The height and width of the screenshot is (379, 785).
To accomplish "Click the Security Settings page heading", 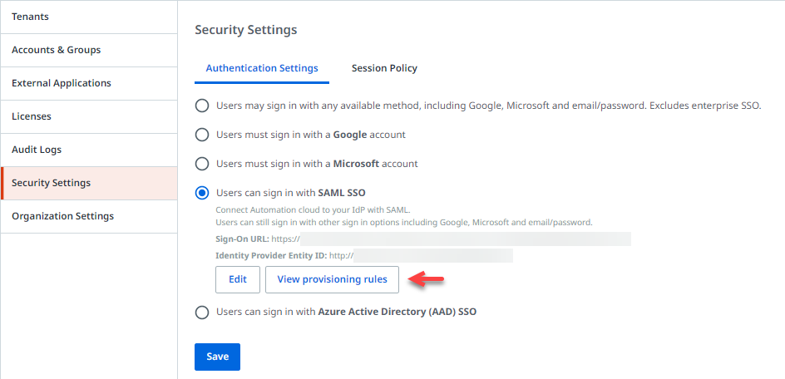I will point(245,30).
